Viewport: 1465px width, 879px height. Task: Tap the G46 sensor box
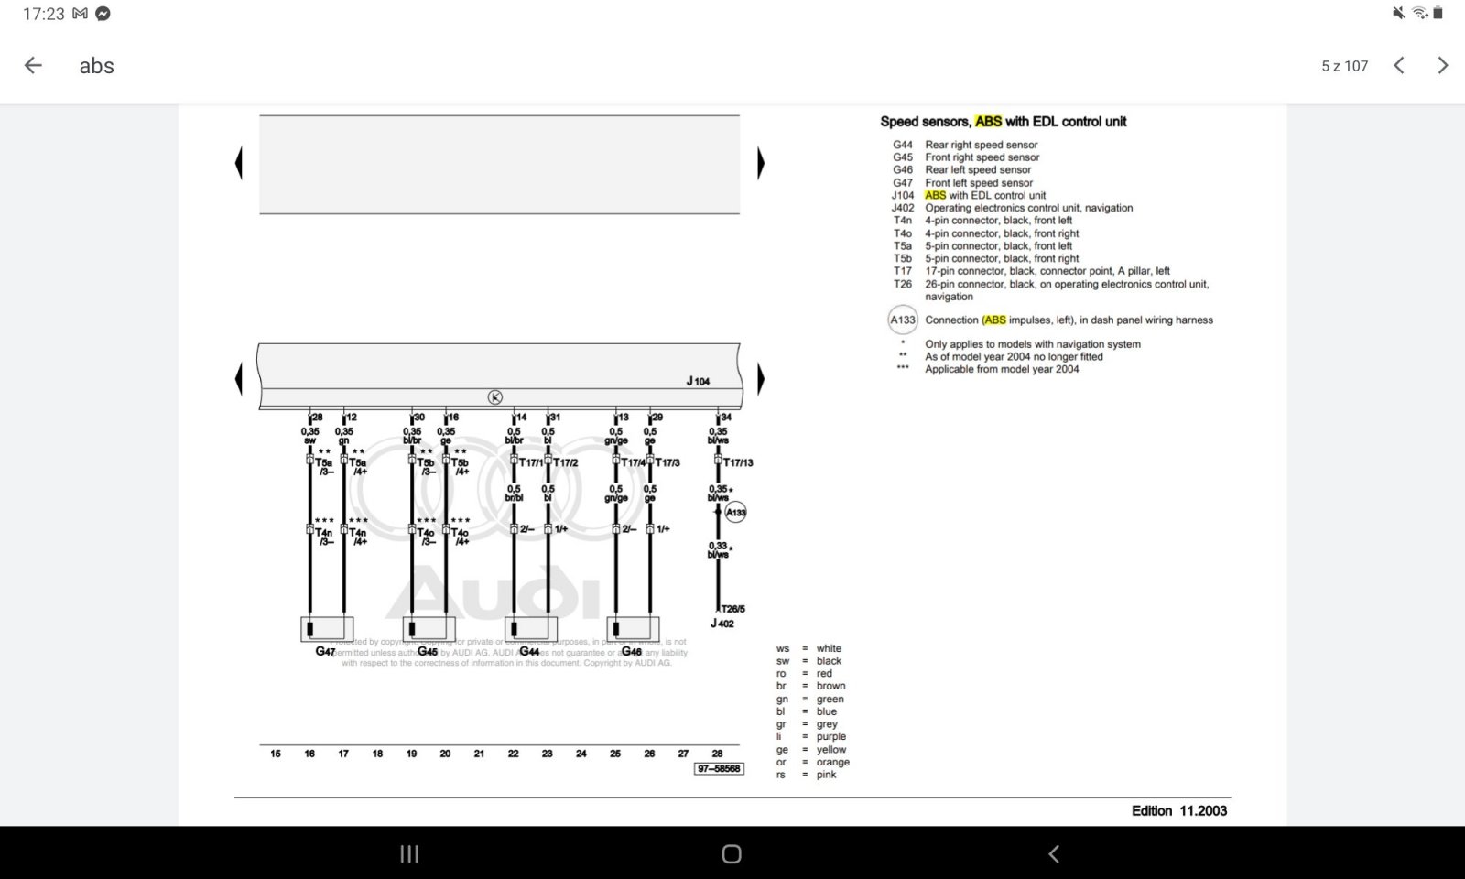click(634, 629)
